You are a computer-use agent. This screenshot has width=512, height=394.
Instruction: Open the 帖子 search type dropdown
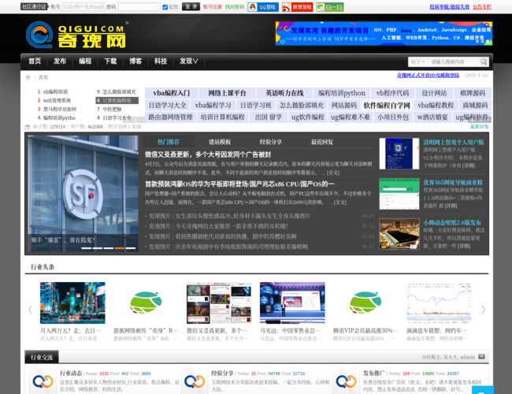[417, 61]
